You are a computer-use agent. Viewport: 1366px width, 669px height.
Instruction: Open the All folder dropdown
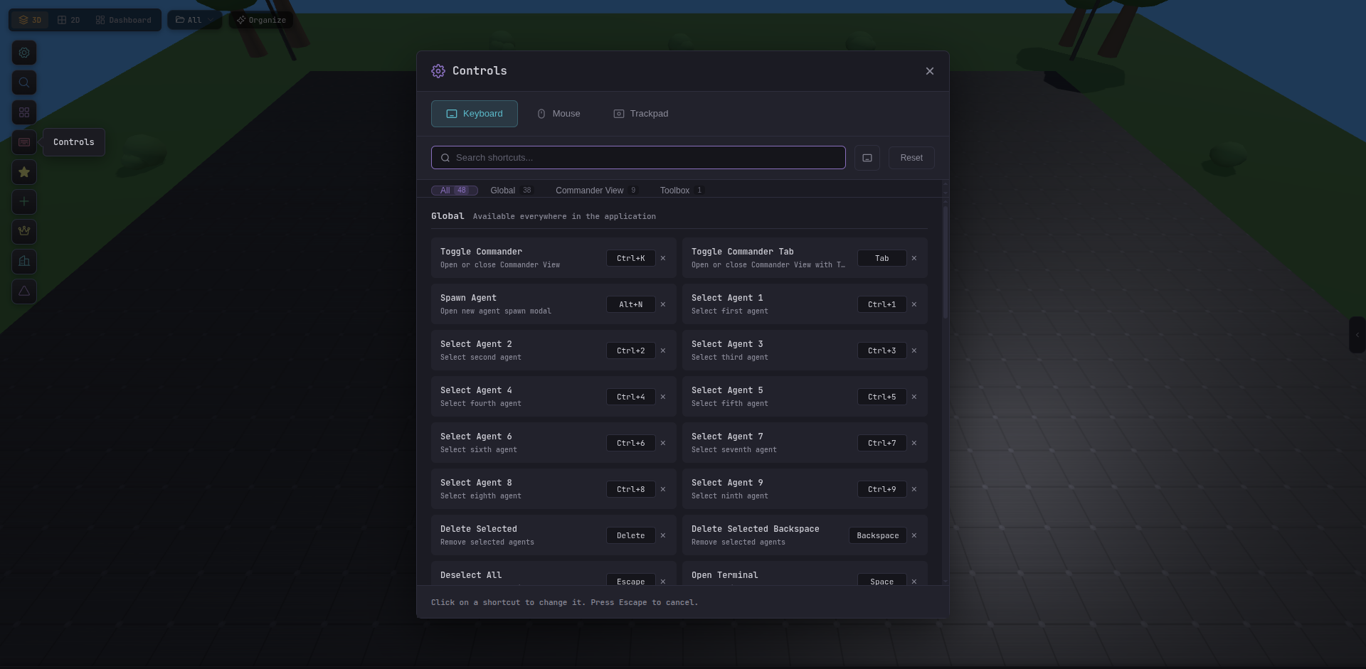tap(194, 20)
